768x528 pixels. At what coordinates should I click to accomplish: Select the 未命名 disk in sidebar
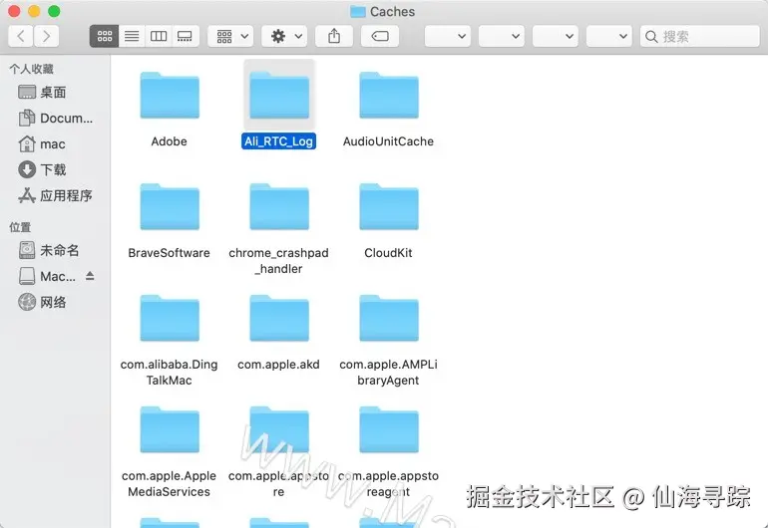coord(53,250)
